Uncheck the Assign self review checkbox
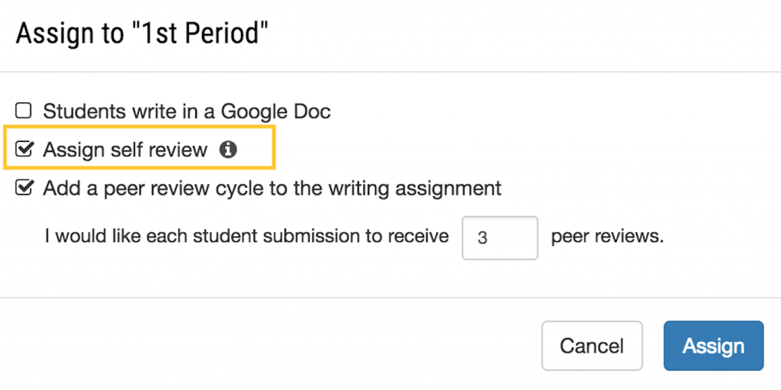The height and width of the screenshot is (390, 781). tap(24, 149)
